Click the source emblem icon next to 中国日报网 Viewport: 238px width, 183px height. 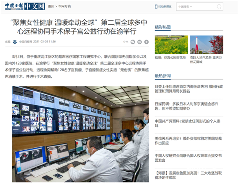coord(15,42)
